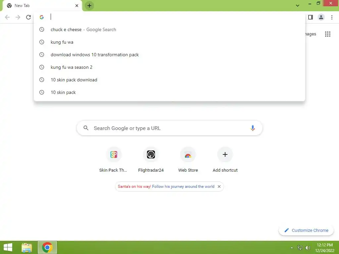Open the taskbar clock and date
Screen dimensions: 339x254
[x=325, y=248]
